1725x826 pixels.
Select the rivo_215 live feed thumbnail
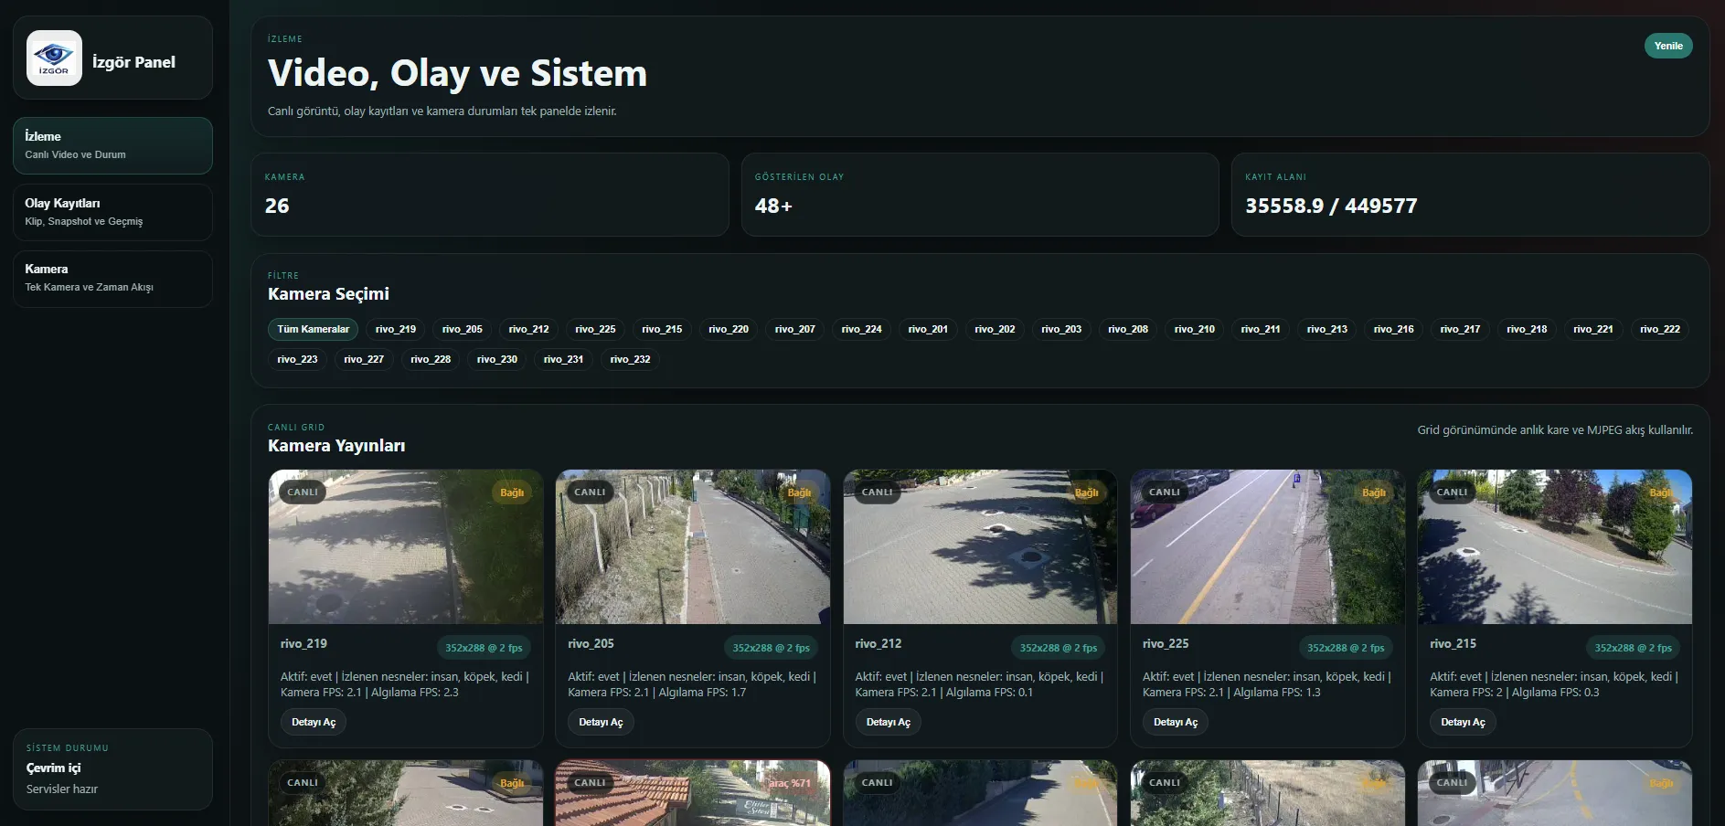pyautogui.click(x=1555, y=546)
